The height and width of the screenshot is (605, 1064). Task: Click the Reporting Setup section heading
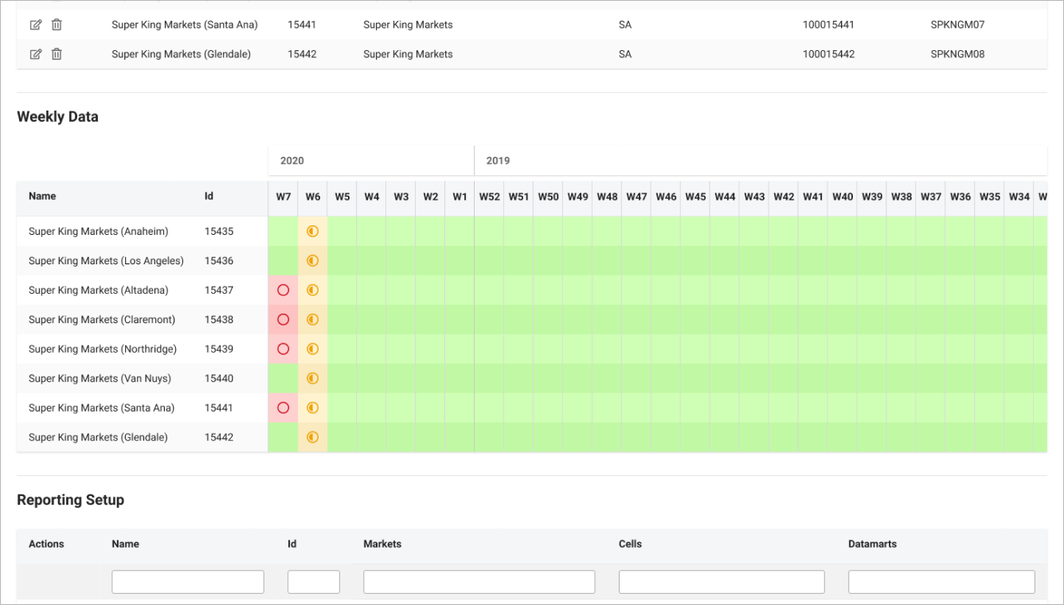click(70, 500)
